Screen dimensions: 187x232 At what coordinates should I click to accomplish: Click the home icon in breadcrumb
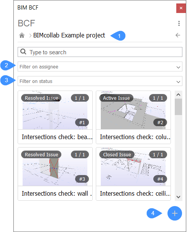[22, 36]
